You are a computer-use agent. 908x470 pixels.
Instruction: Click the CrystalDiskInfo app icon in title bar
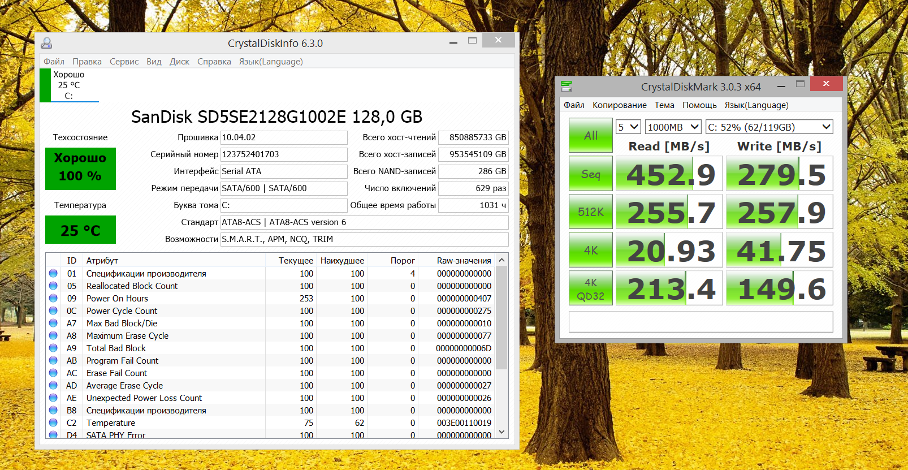(47, 43)
